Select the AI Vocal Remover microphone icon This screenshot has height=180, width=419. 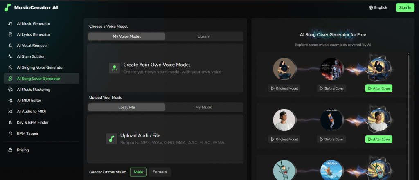pyautogui.click(x=10, y=45)
